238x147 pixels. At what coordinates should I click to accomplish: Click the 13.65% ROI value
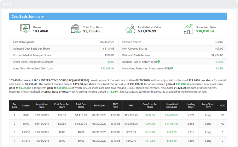218,68
